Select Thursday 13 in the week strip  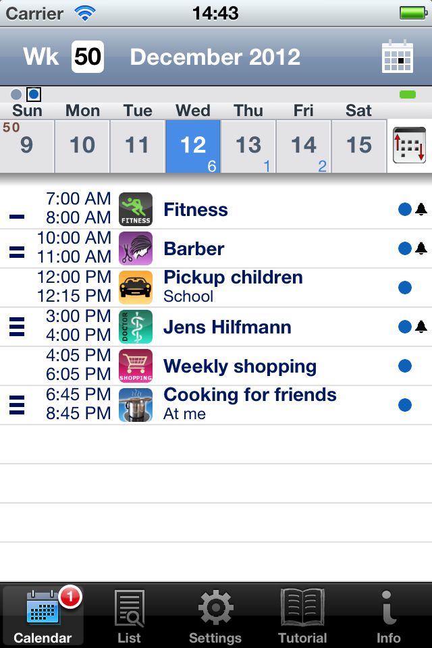(x=248, y=146)
